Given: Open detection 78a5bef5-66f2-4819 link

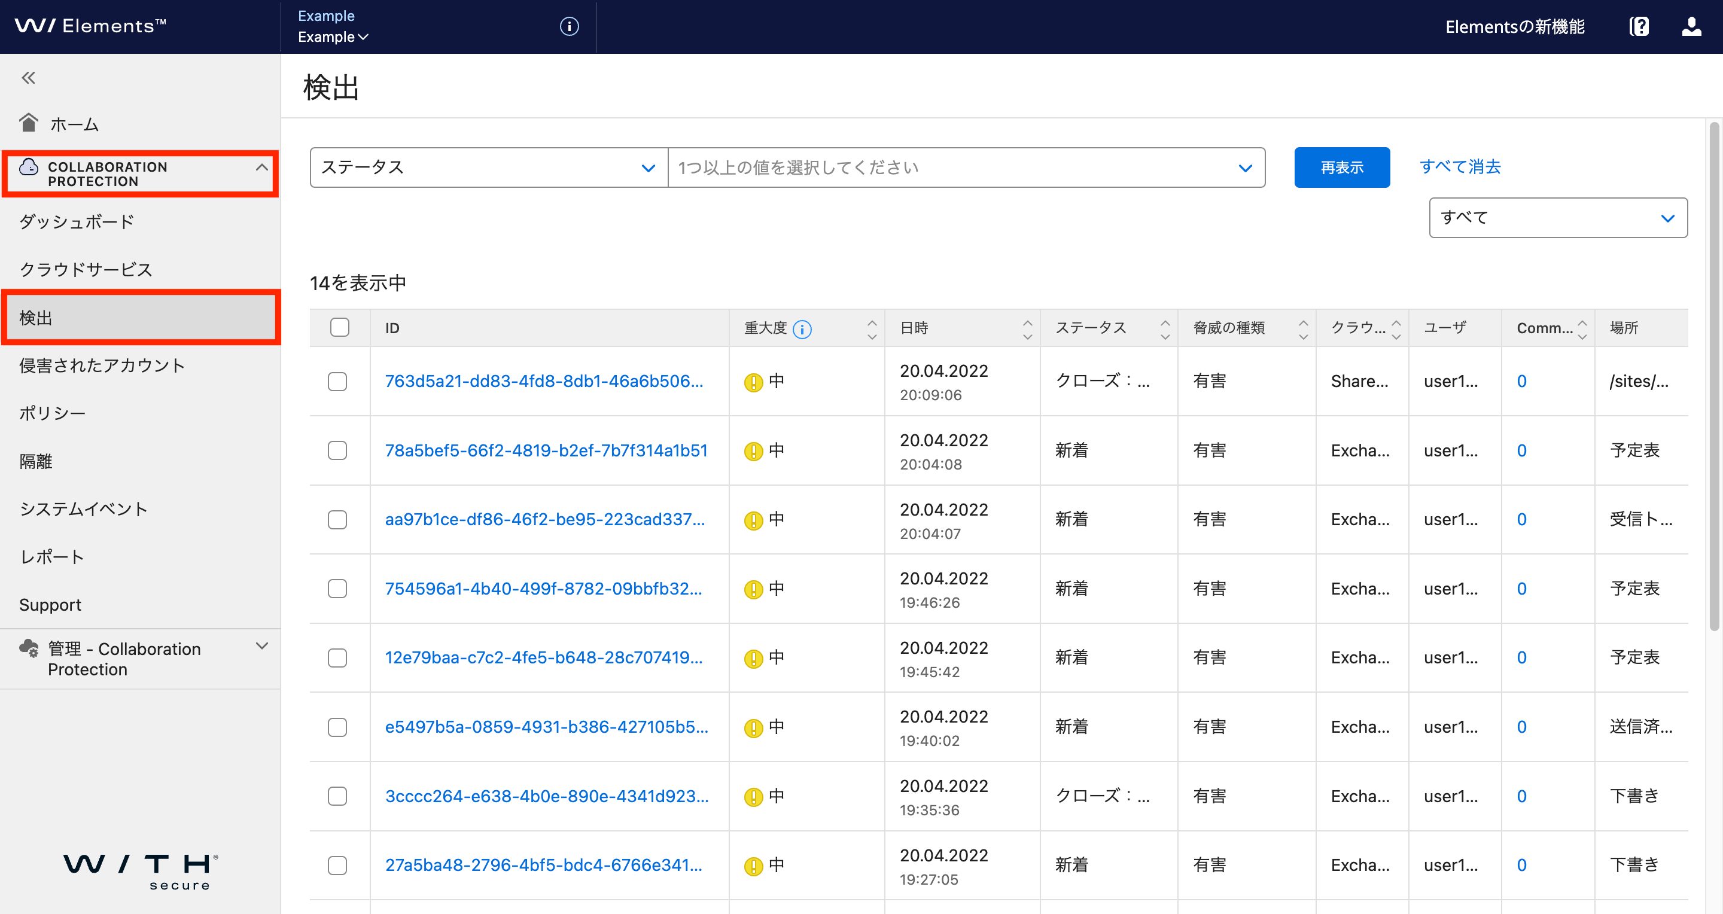Looking at the screenshot, I should coord(546,450).
